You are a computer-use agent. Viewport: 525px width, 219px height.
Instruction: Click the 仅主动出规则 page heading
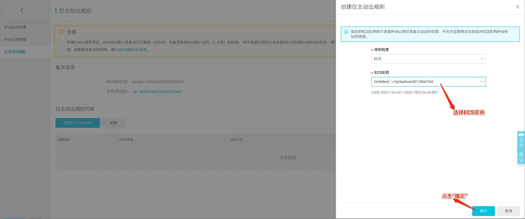point(75,11)
